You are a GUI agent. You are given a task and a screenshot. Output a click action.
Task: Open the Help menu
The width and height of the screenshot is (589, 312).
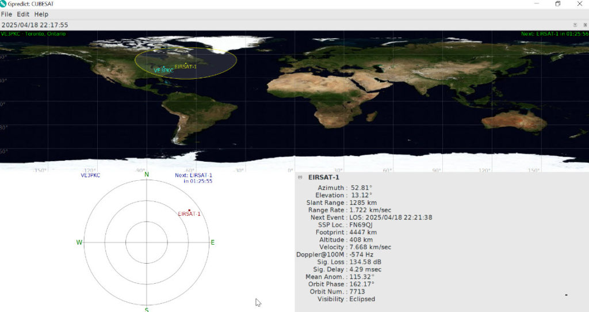click(x=41, y=14)
